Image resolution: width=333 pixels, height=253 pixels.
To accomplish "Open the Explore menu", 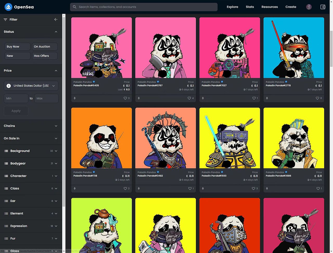I will 232,7.
